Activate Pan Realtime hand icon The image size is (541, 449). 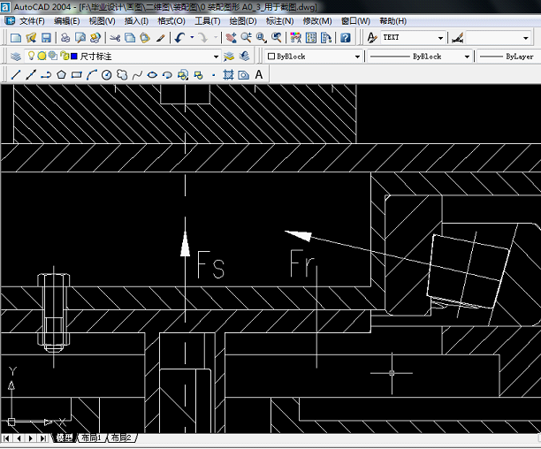(x=231, y=38)
